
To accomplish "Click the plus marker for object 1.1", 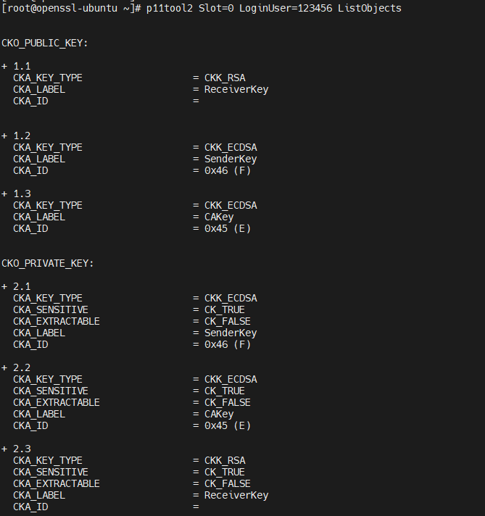I will [x=4, y=66].
